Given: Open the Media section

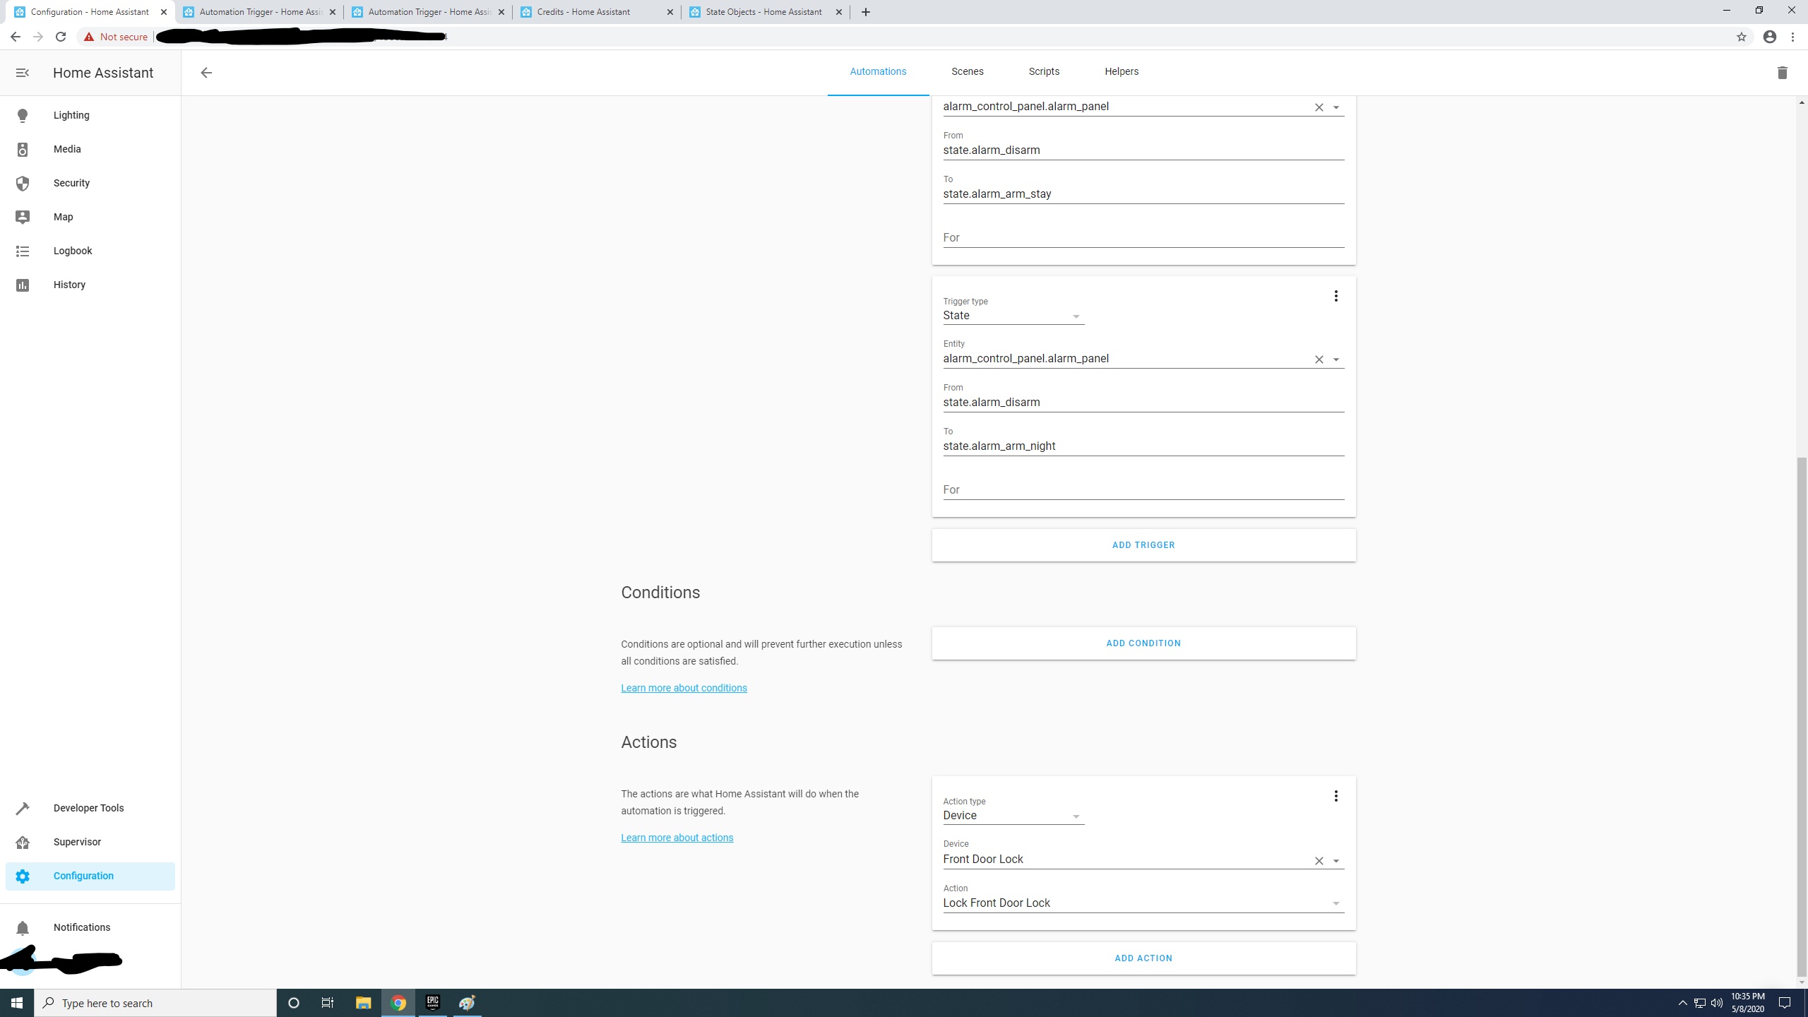Looking at the screenshot, I should coord(67,149).
